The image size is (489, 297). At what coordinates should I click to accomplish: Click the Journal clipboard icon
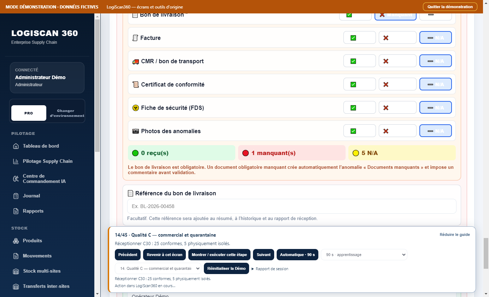tap(16, 196)
